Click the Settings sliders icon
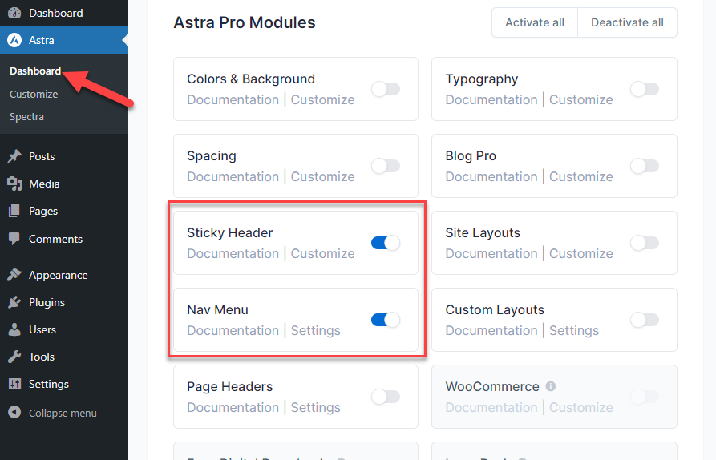Viewport: 716px width, 460px height. [x=14, y=384]
